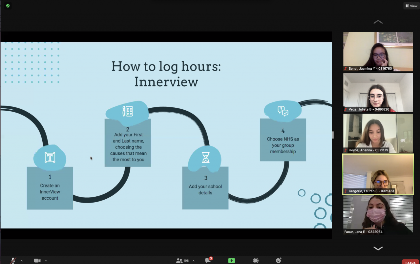Screen dimensions: 420x264
Task: Unmute the microphone in the Zoom toolbar
Action: pos(13,261)
